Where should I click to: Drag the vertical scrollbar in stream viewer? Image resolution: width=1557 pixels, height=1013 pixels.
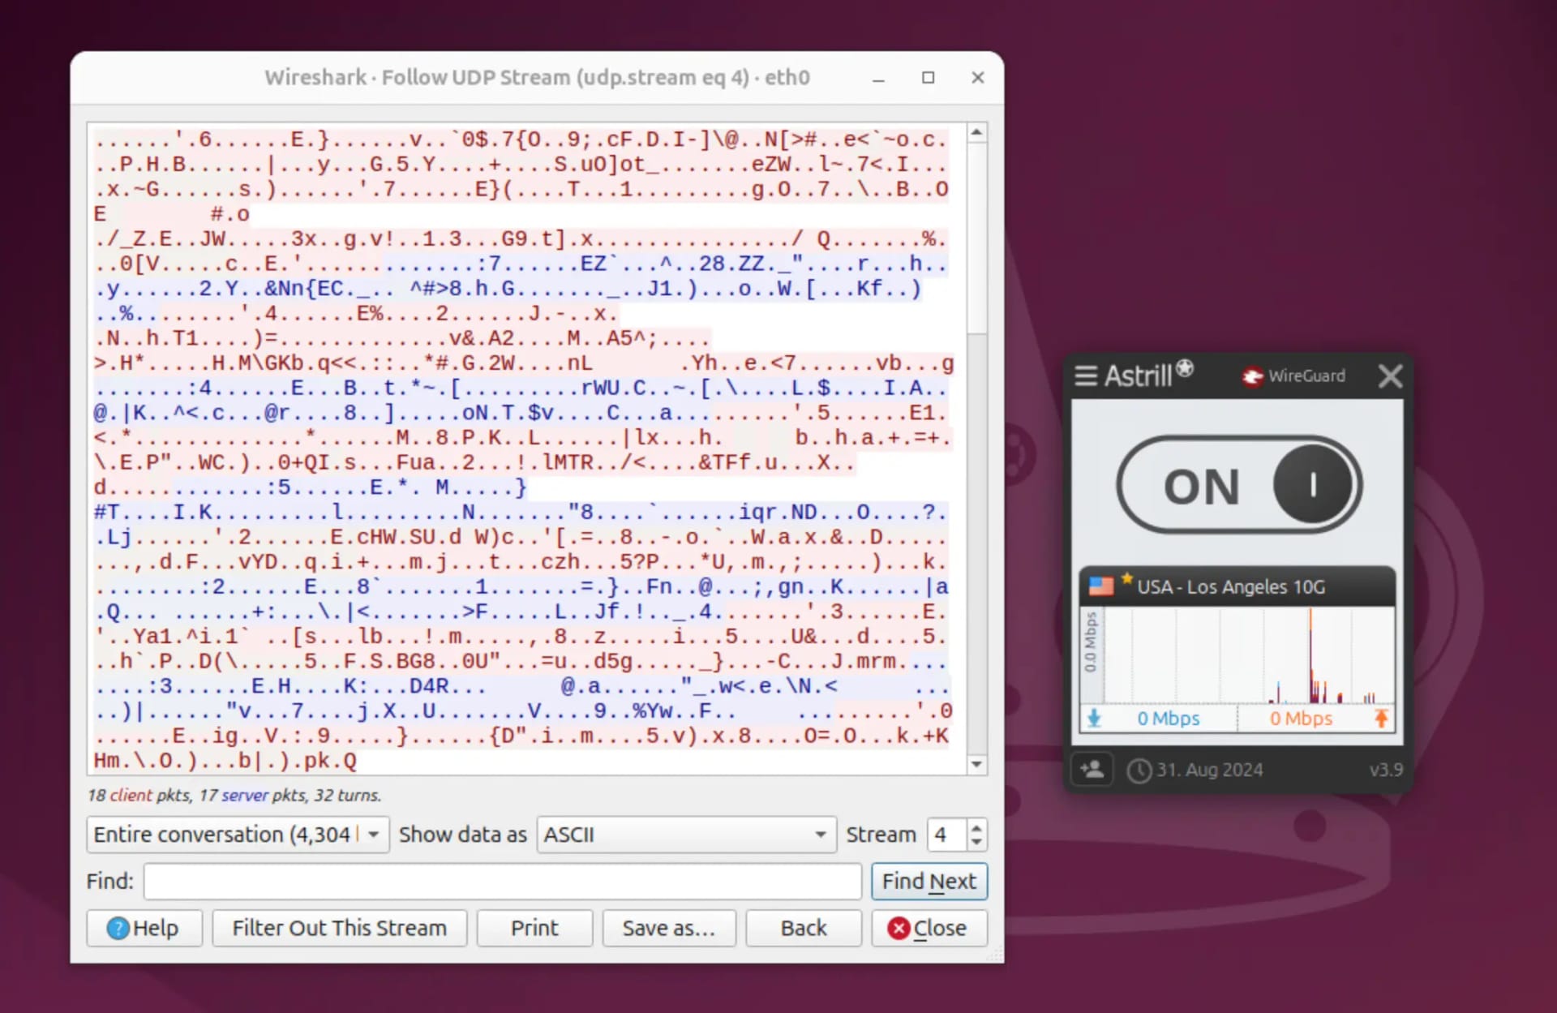point(975,227)
